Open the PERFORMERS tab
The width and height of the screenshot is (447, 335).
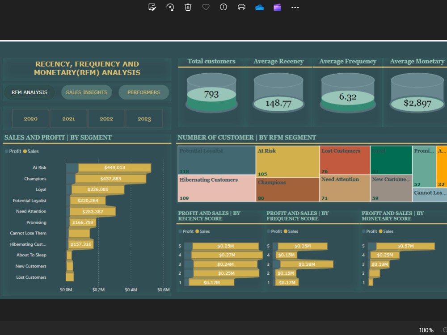coord(143,92)
